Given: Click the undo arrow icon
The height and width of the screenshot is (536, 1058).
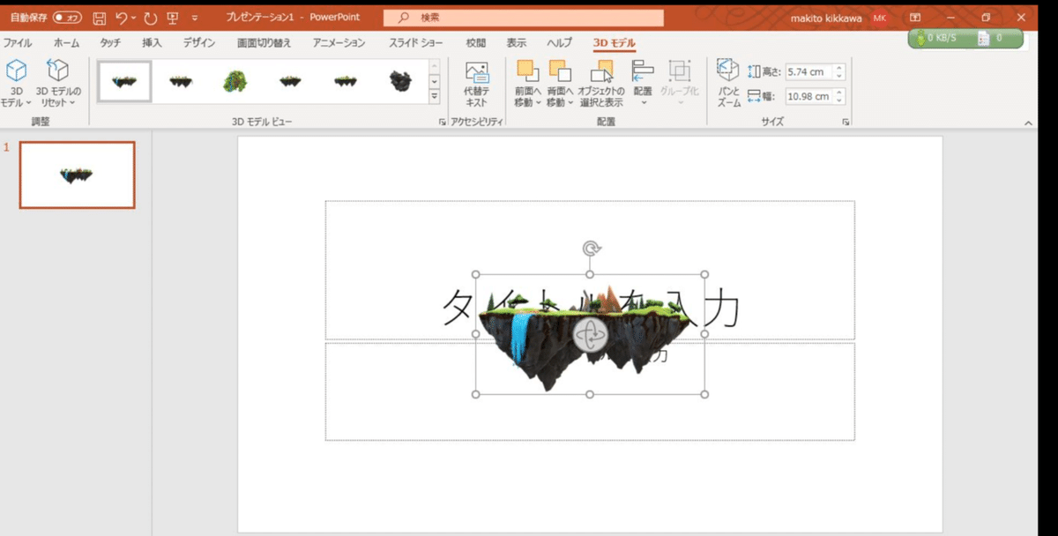Looking at the screenshot, I should click(x=121, y=18).
